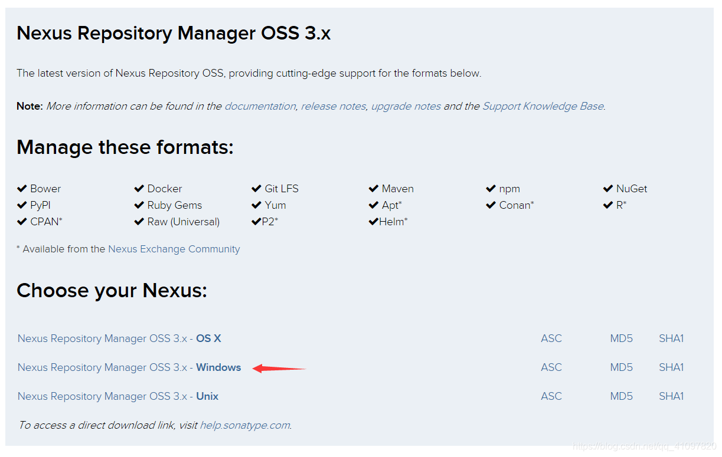Visit the Support Knowledge Base
The width and height of the screenshot is (722, 457).
coord(542,106)
